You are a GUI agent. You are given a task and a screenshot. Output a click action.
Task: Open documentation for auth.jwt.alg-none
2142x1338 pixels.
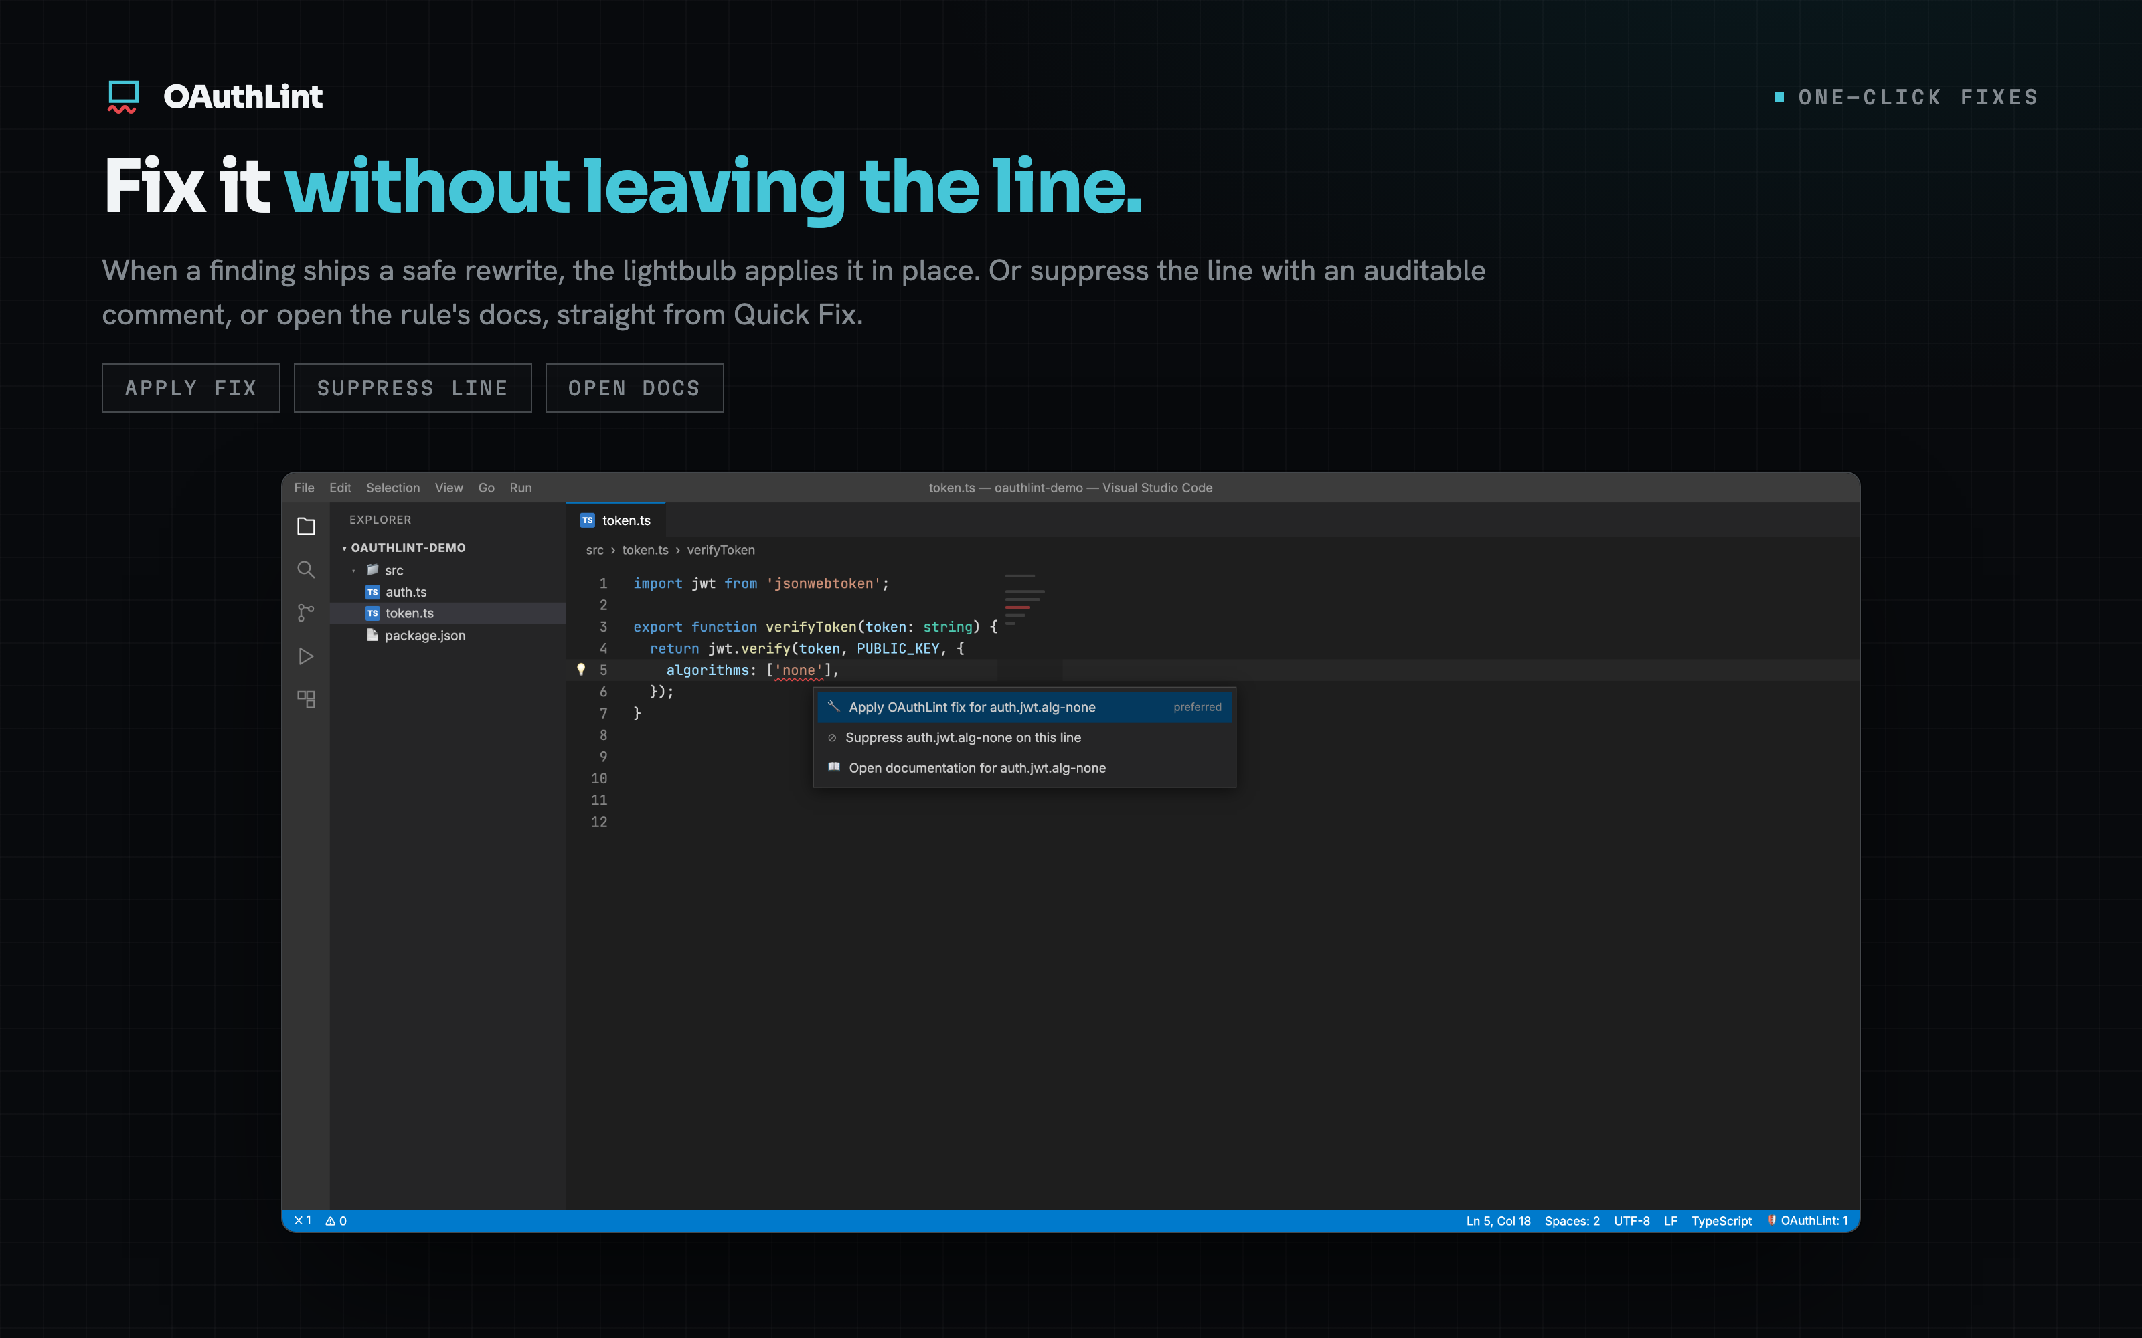click(1024, 767)
